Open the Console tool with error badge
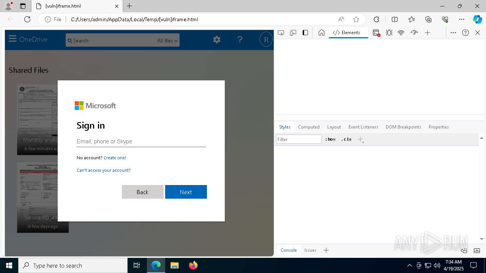 tap(376, 33)
